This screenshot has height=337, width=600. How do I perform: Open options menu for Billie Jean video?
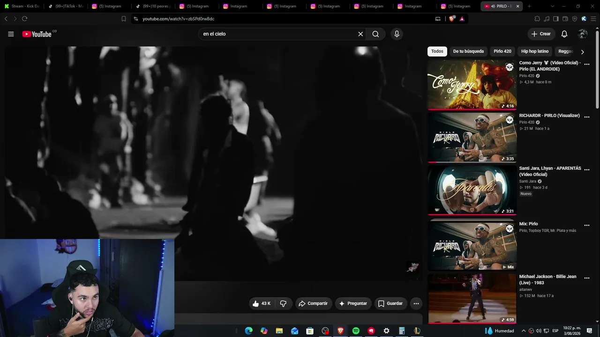click(586, 278)
